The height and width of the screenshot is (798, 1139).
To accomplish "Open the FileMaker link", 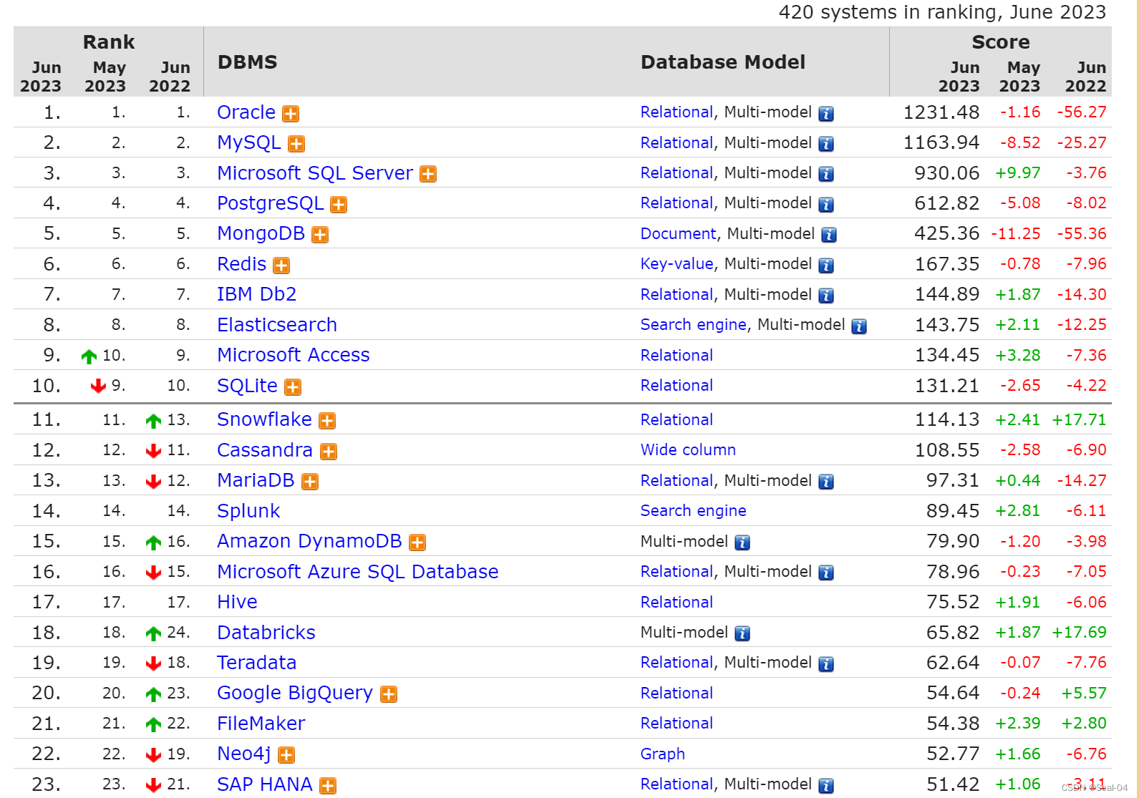I will [261, 724].
